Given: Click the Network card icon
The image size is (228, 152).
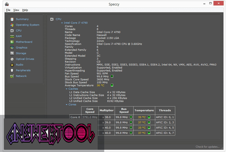Looking at the screenshot, I should tap(12, 76).
